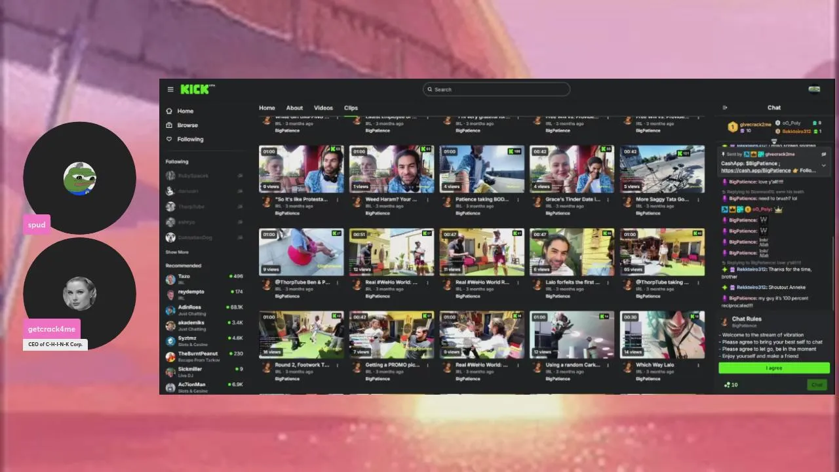Open options for "Grace's Tinder Date" clip
839x472 pixels.
(x=608, y=199)
